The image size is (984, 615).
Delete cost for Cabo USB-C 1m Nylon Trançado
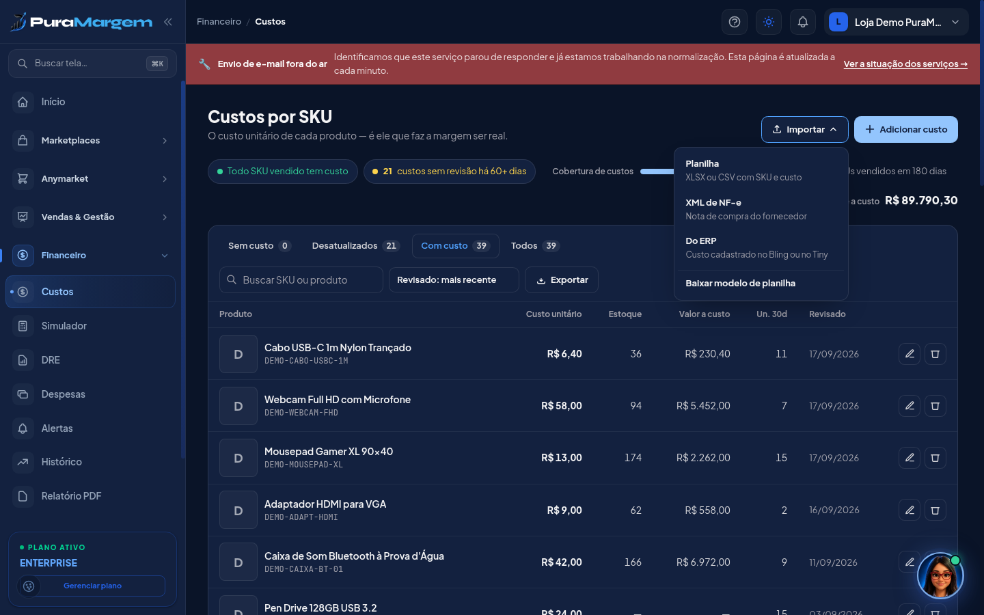(x=935, y=354)
